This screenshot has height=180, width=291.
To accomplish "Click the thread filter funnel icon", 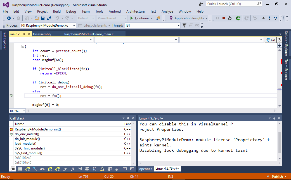I will (x=184, y=25).
